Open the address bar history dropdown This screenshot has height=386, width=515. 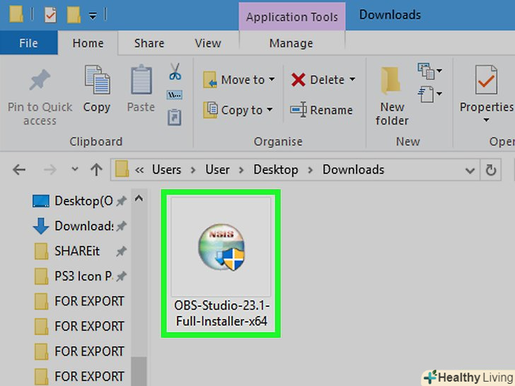point(470,170)
